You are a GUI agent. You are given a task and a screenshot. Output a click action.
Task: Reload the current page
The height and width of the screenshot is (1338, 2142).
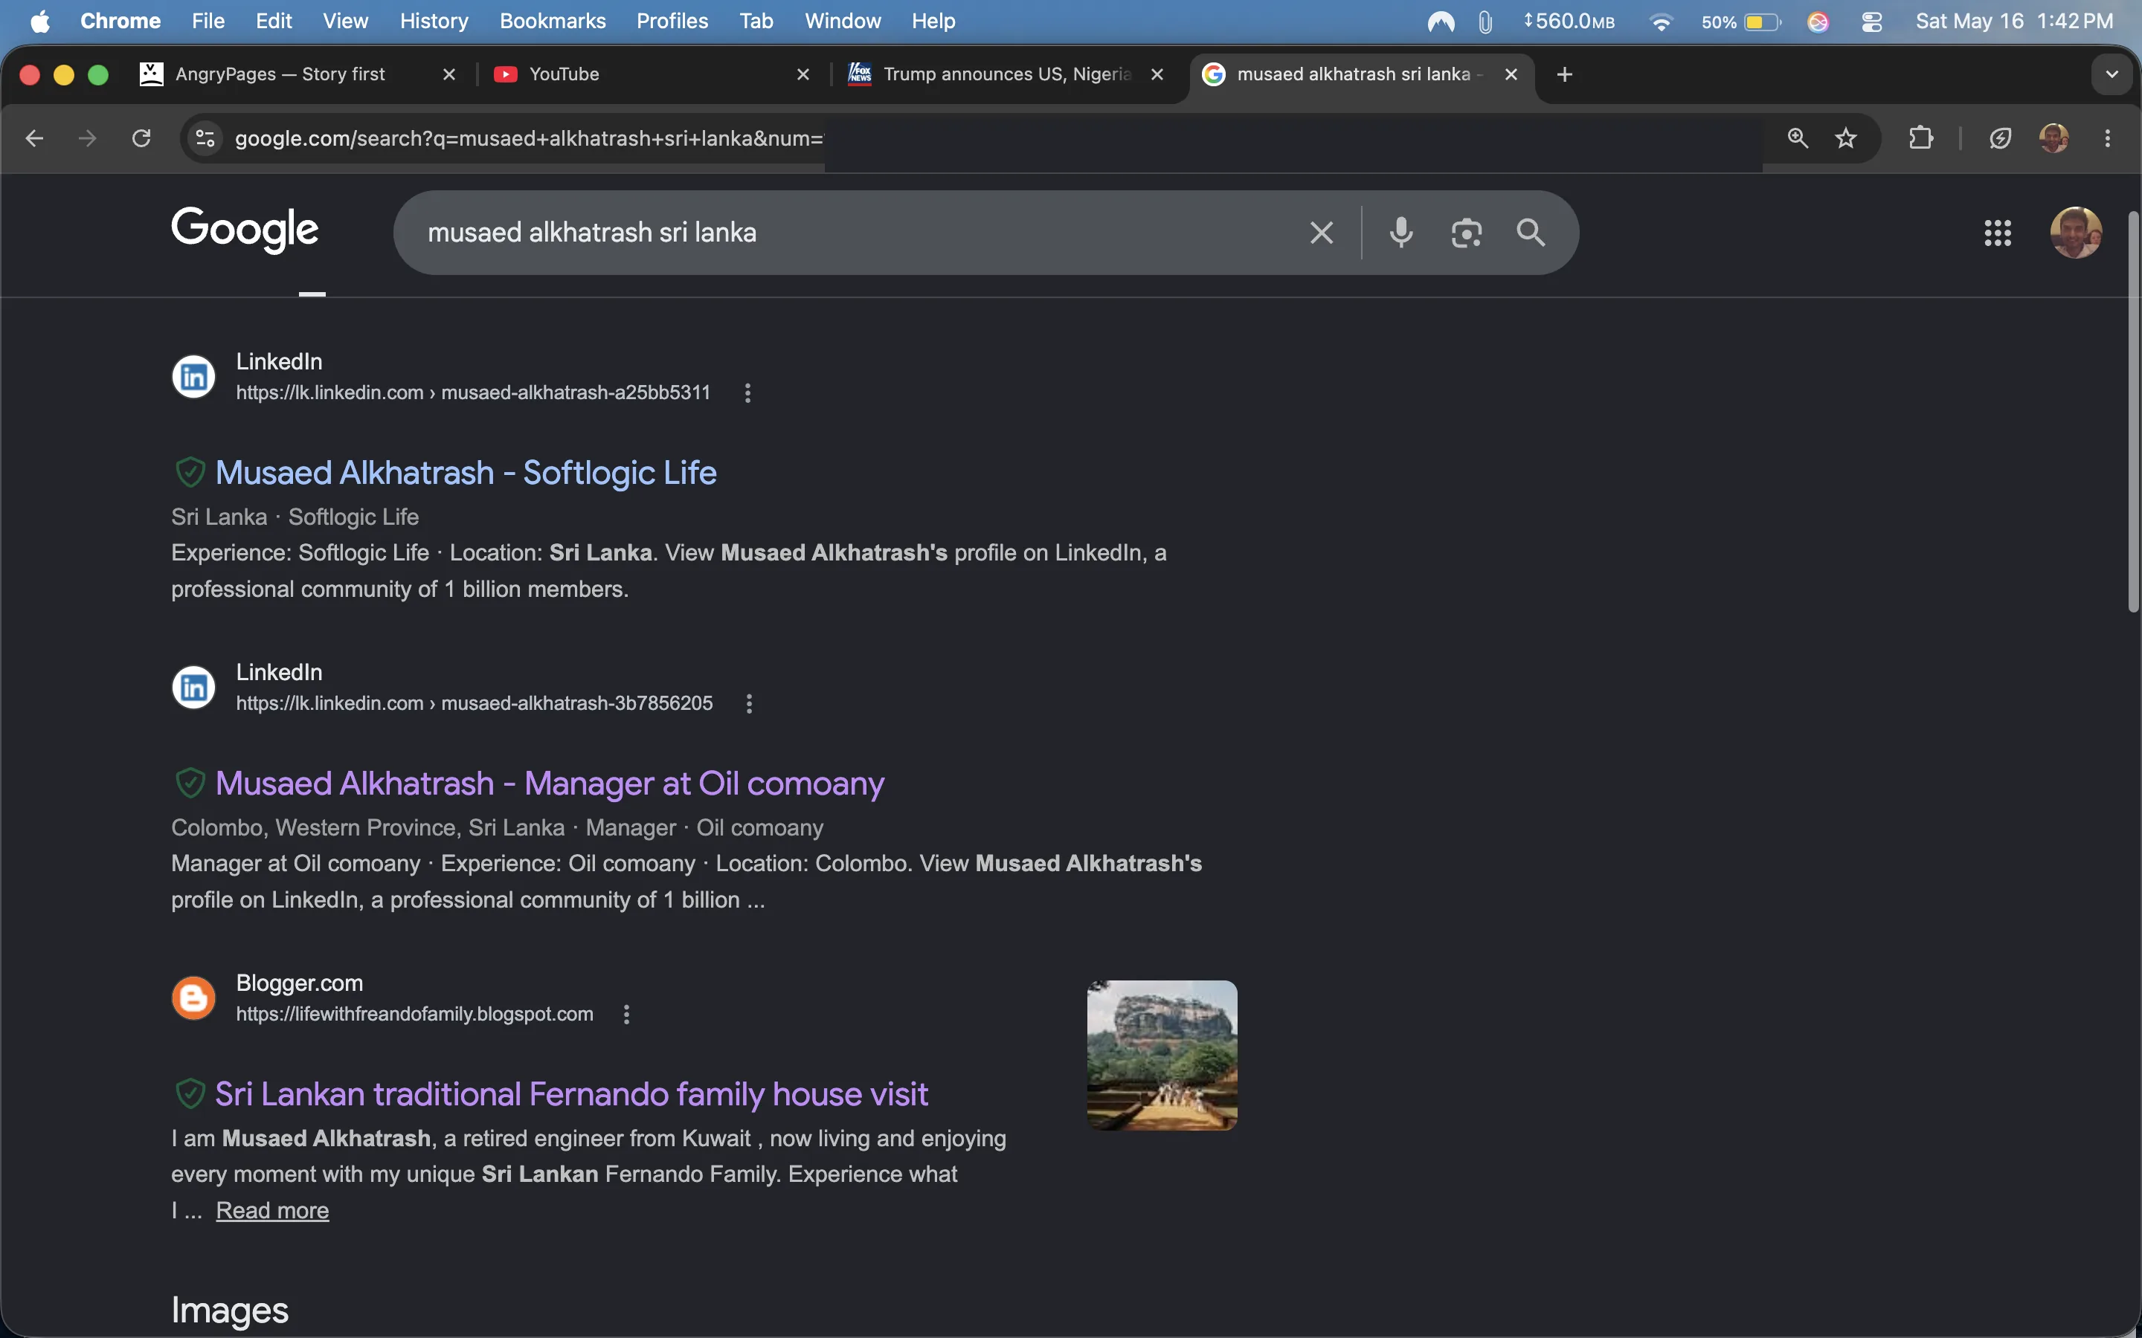(141, 138)
